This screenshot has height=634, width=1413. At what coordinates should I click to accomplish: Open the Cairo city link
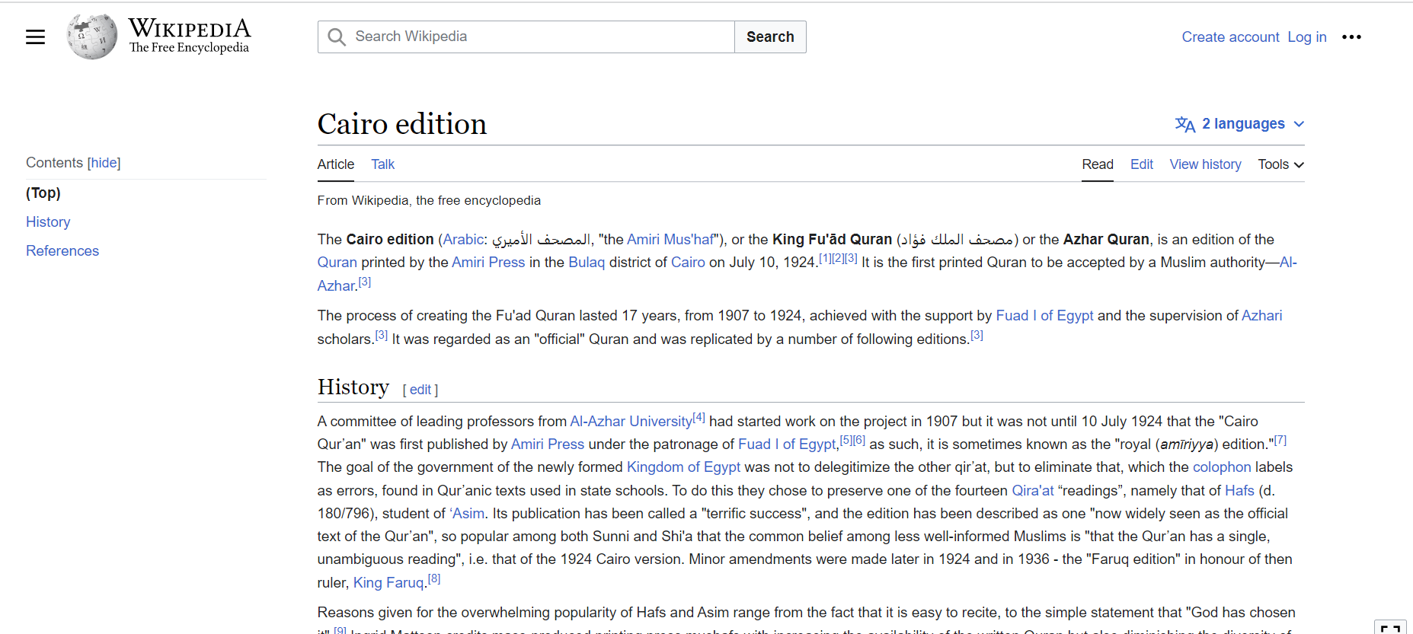688,263
